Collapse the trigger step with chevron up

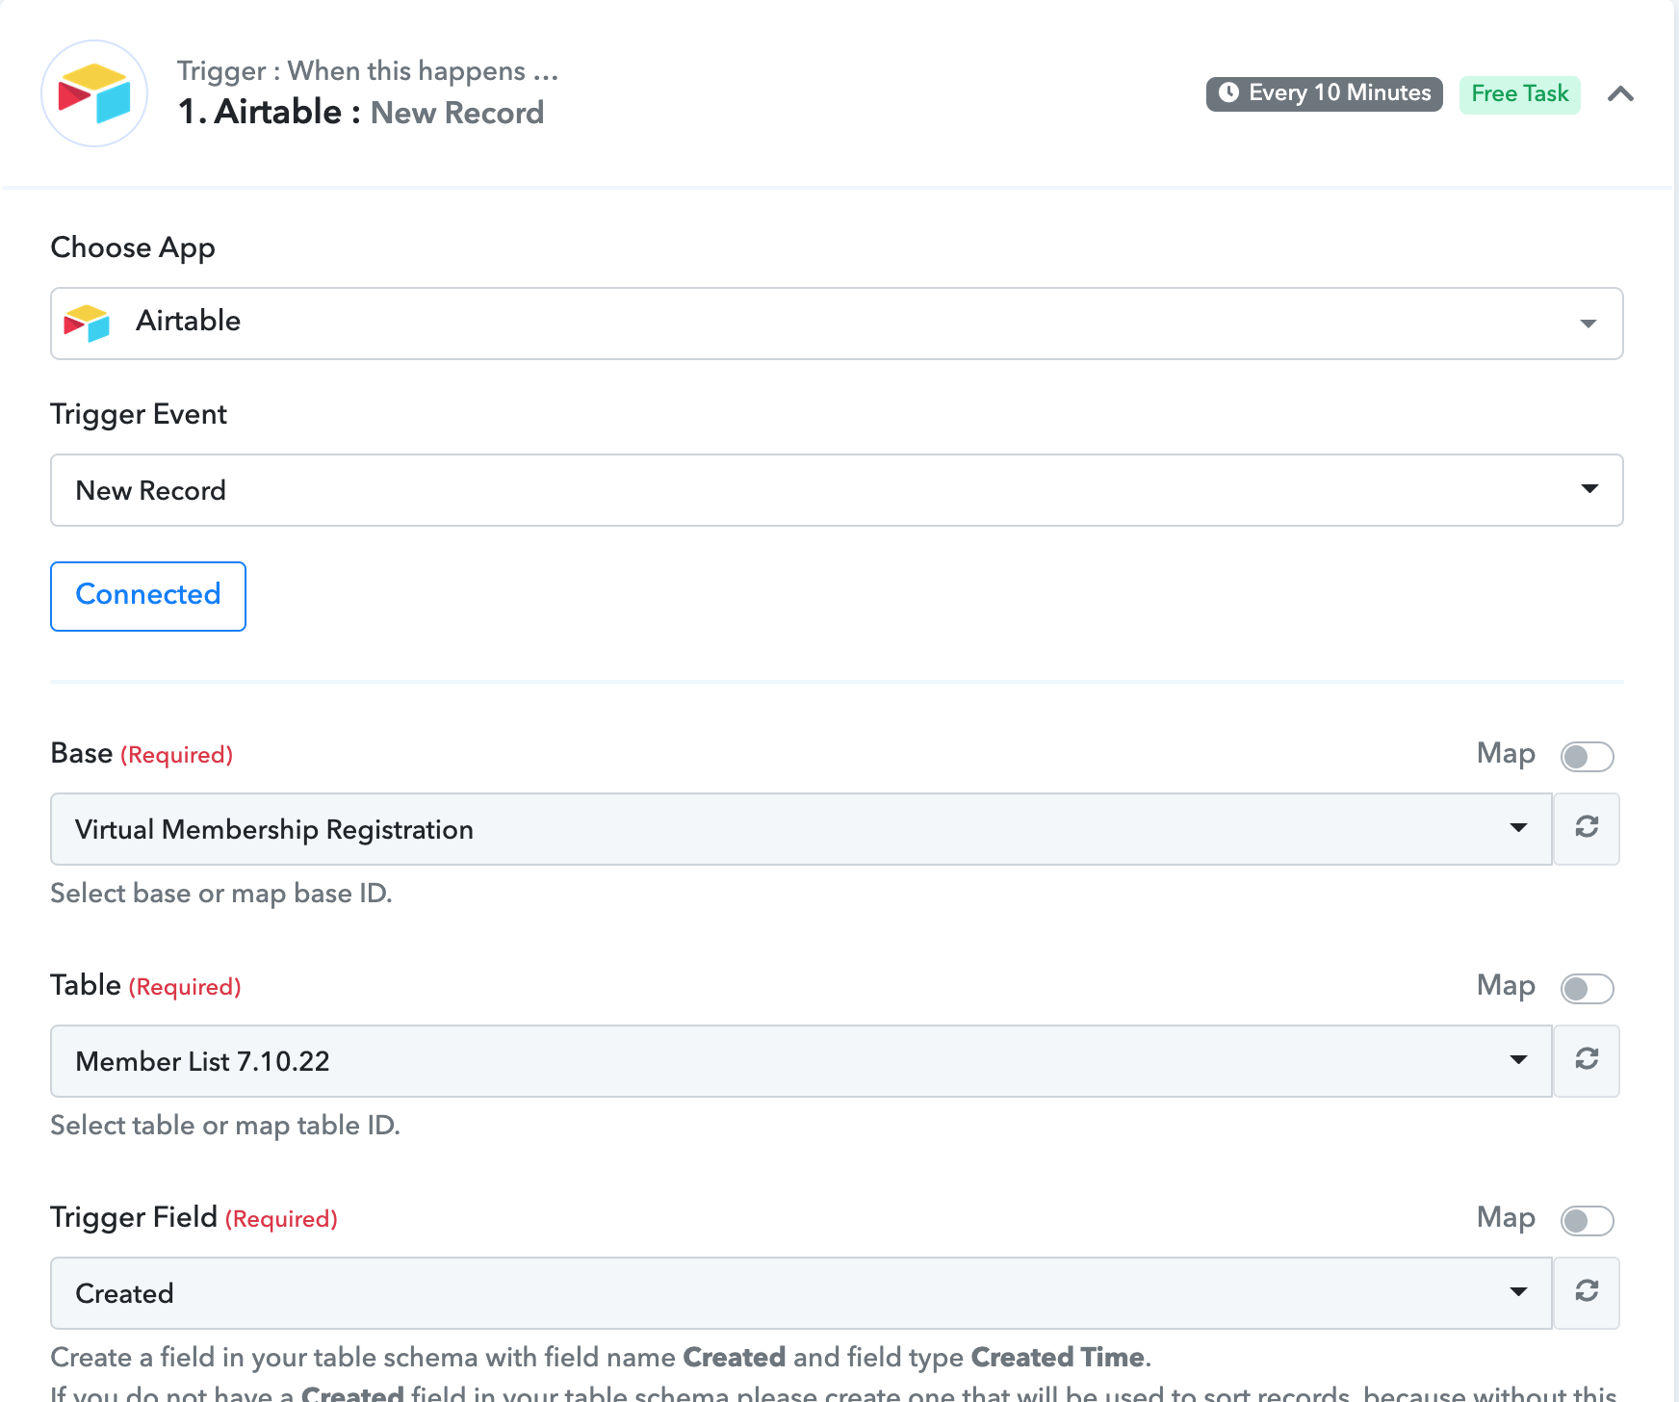click(x=1621, y=93)
